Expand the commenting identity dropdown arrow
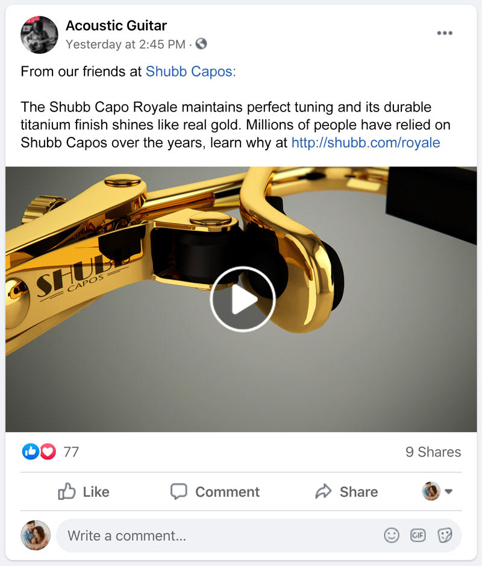Viewport: 482px width, 566px height. click(x=448, y=491)
